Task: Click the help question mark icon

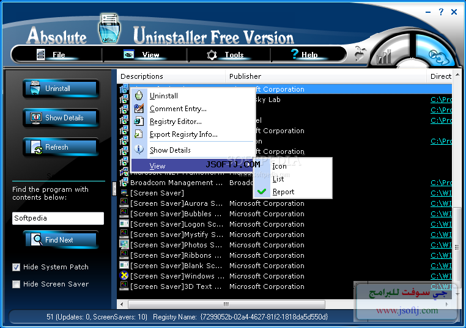Action: pos(441,12)
